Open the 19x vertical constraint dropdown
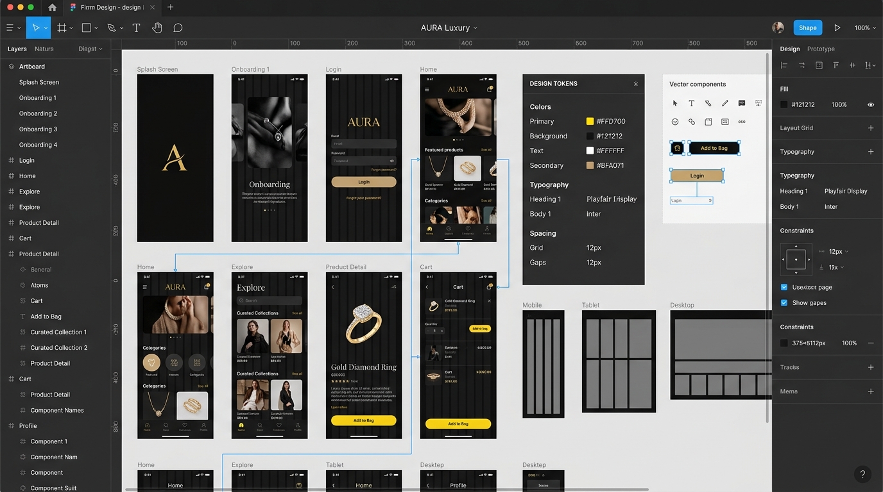 [x=836, y=267]
